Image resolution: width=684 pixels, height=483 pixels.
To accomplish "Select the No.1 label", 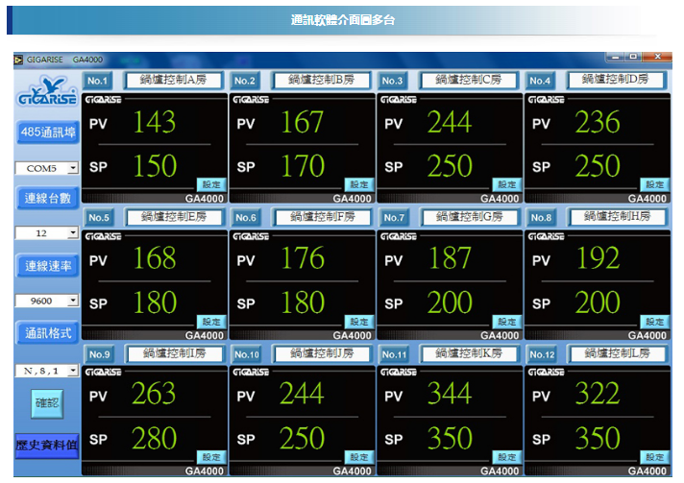I will (x=97, y=81).
